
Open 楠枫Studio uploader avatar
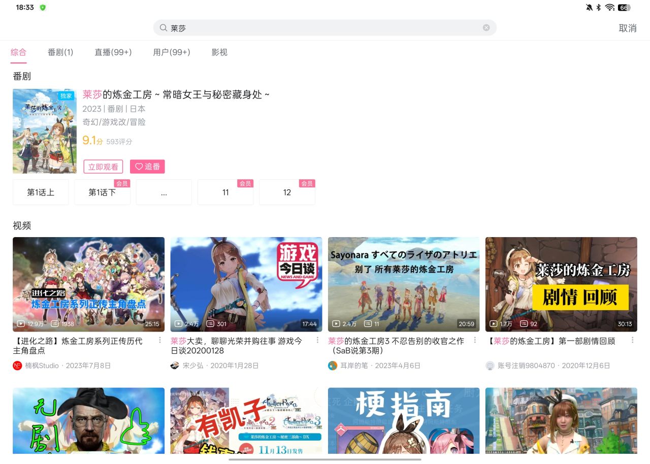click(x=17, y=366)
